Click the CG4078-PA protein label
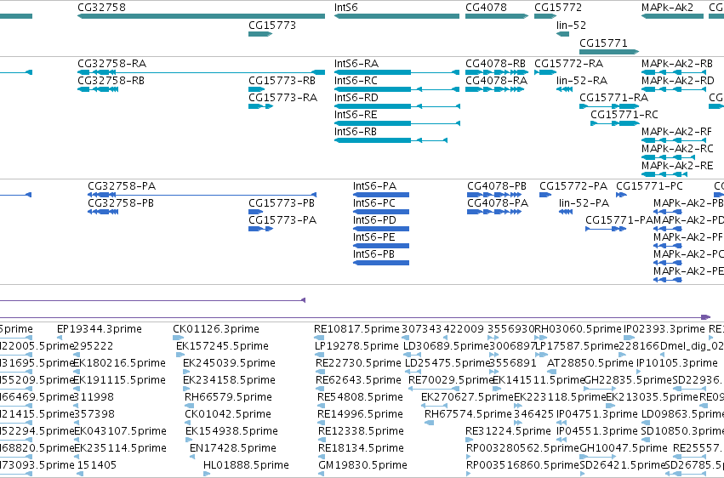 [x=498, y=203]
